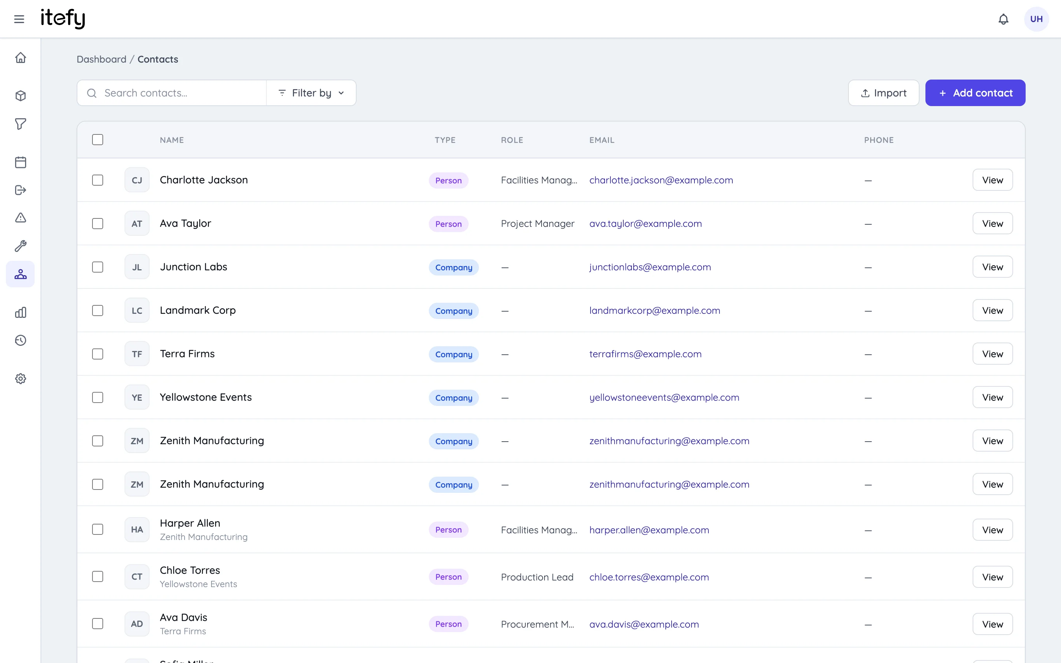Click the itefy logo
Image resolution: width=1061 pixels, height=663 pixels.
tap(63, 18)
